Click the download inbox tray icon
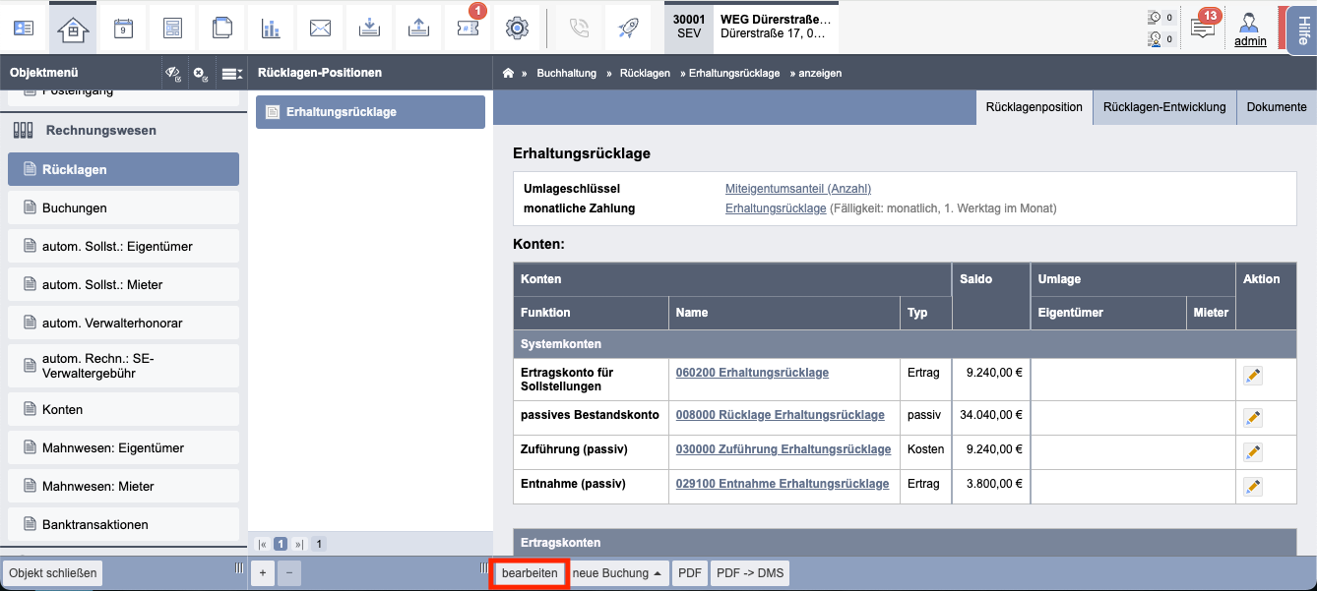The width and height of the screenshot is (1317, 591). point(369,28)
